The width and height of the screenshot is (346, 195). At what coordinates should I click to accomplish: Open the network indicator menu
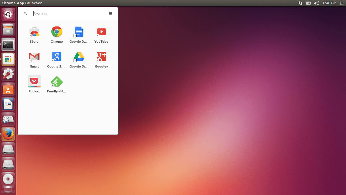pos(300,3)
